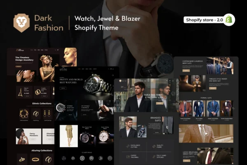
Task: Click the gold bracelet in Alluring Collections
Action: (x=35, y=160)
